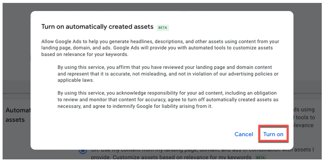Click the "Turn on" button

(273, 134)
